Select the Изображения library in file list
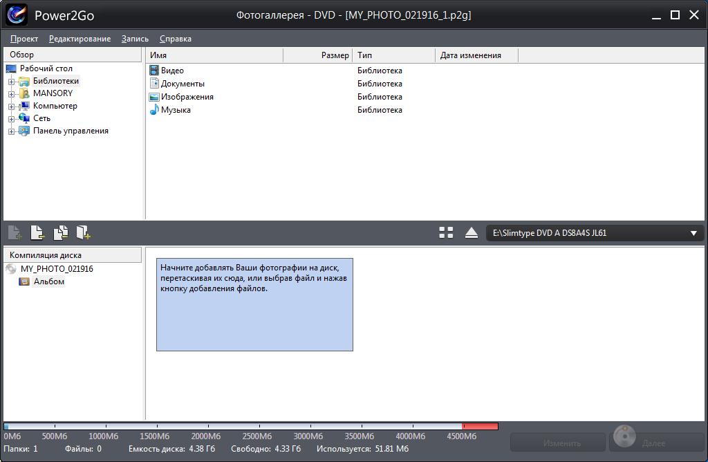708x462 pixels. tap(187, 97)
